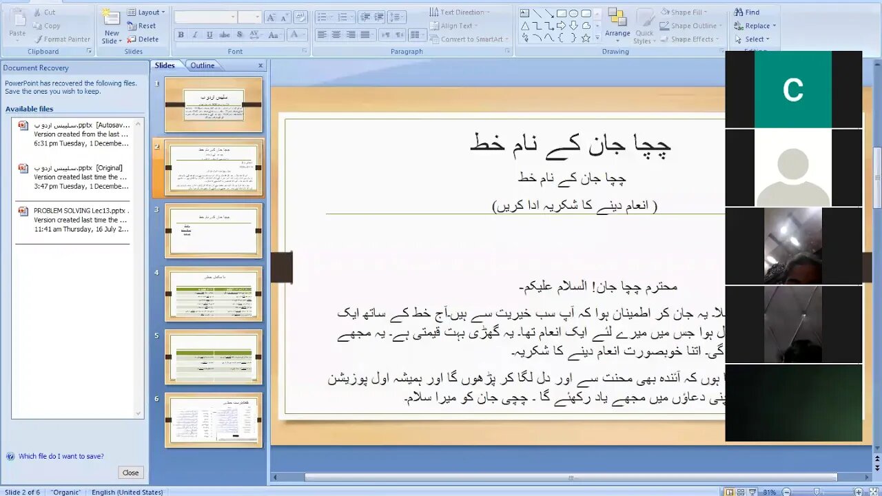
Task: Select the Rectangle shape
Action: [x=562, y=13]
